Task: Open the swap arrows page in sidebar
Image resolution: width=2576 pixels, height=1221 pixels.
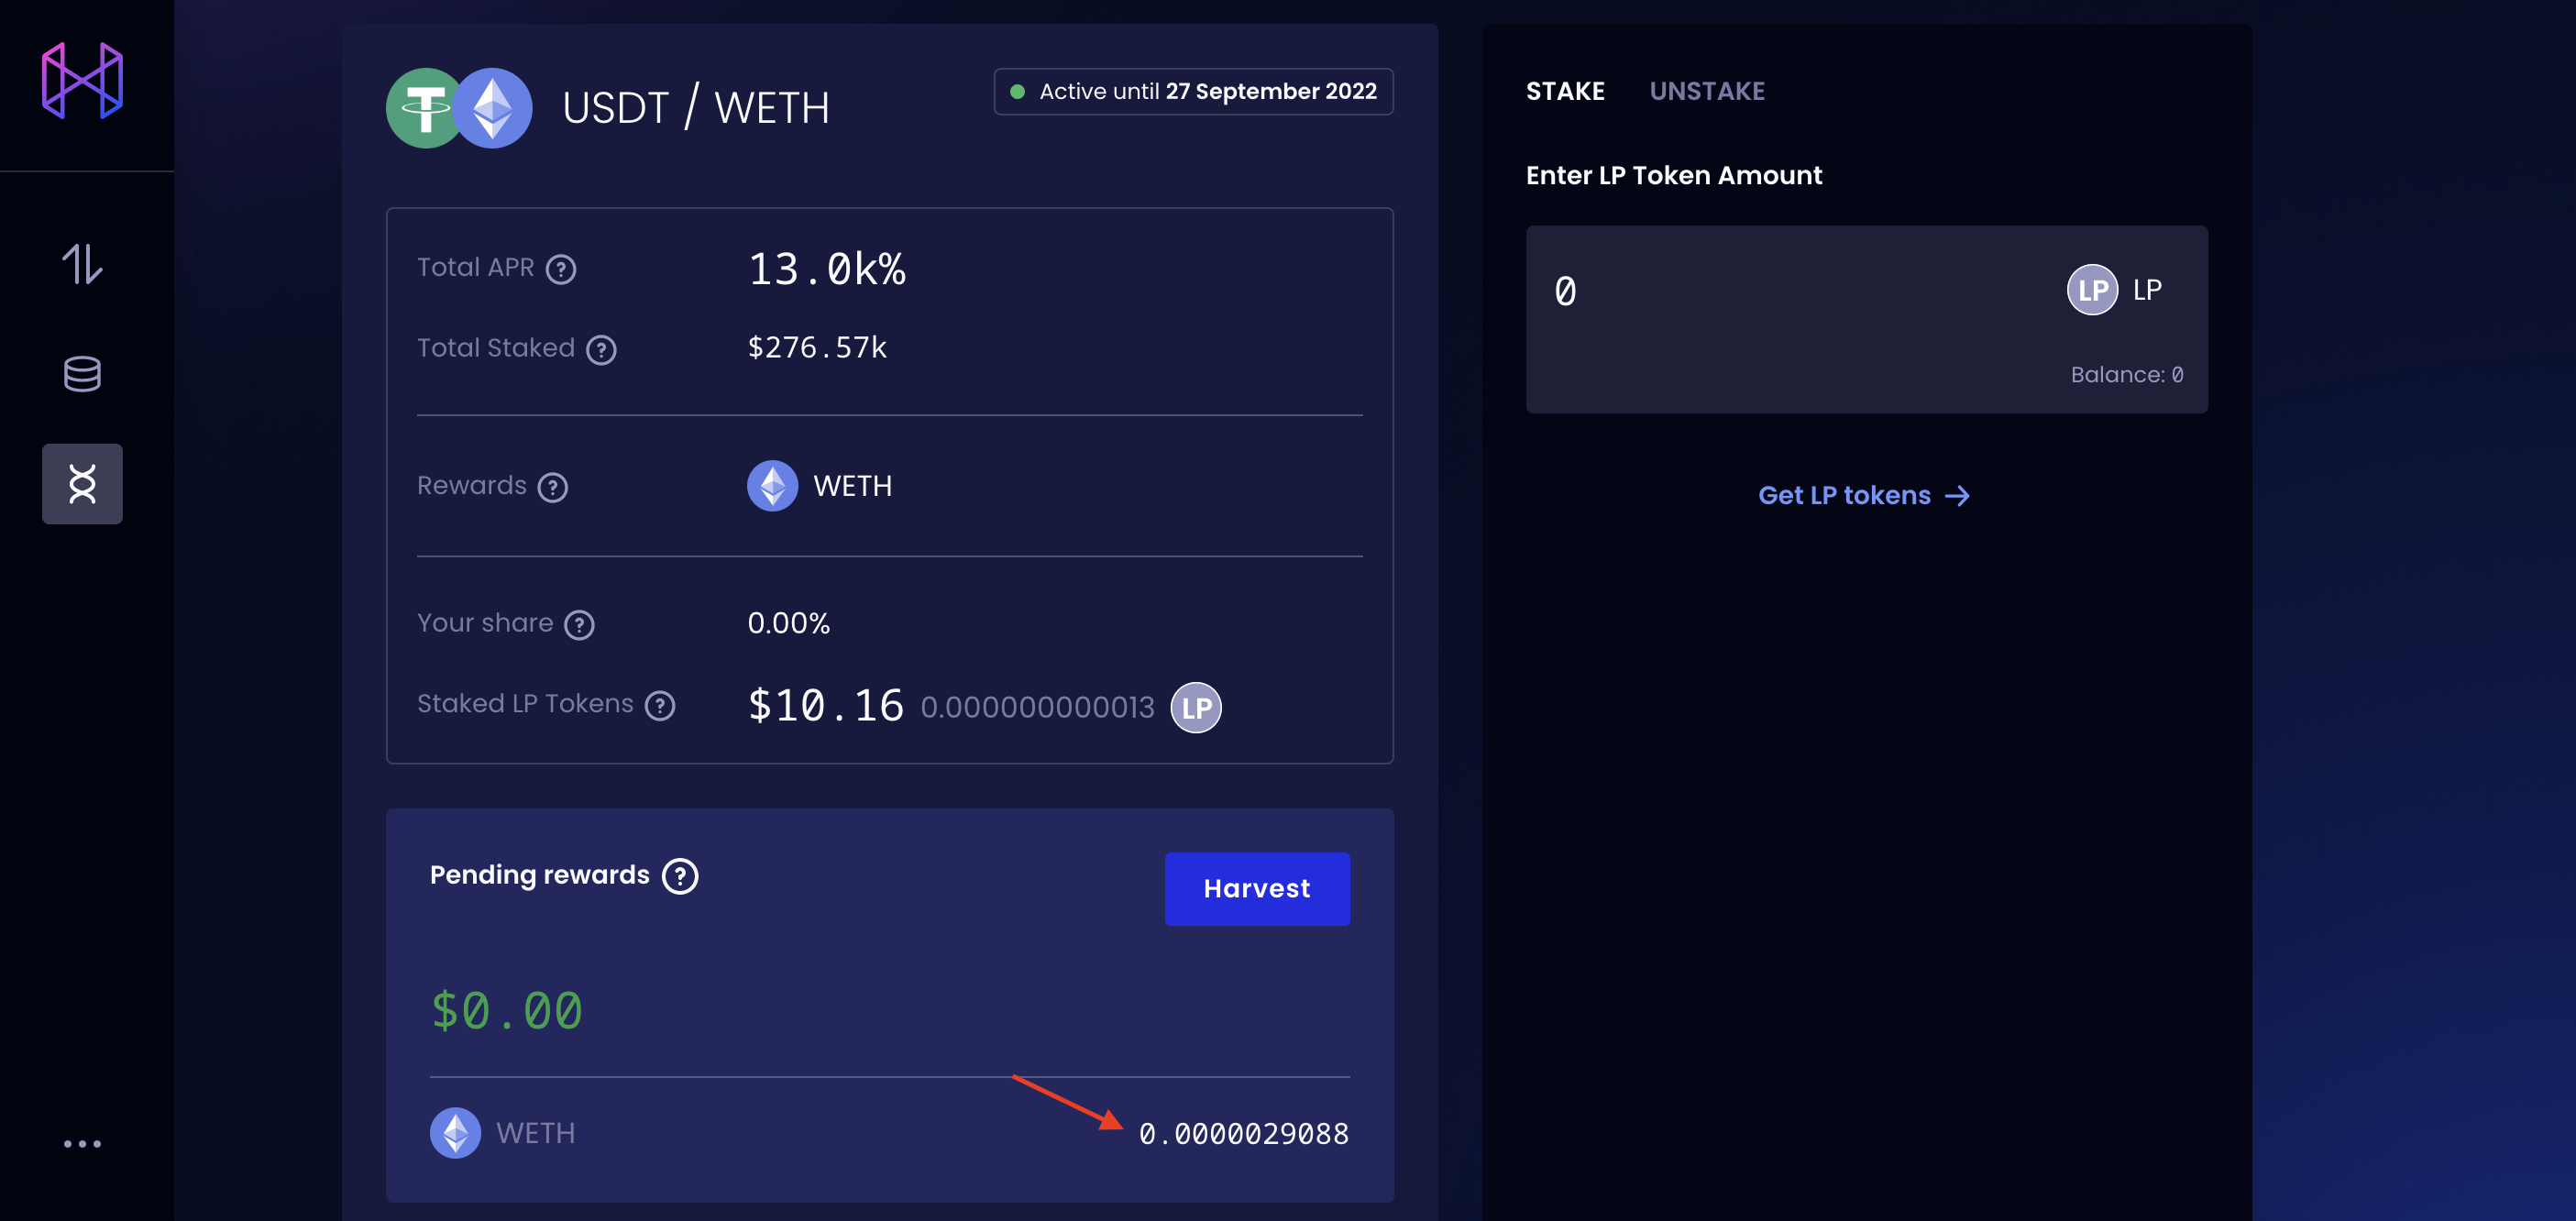Action: tap(82, 265)
